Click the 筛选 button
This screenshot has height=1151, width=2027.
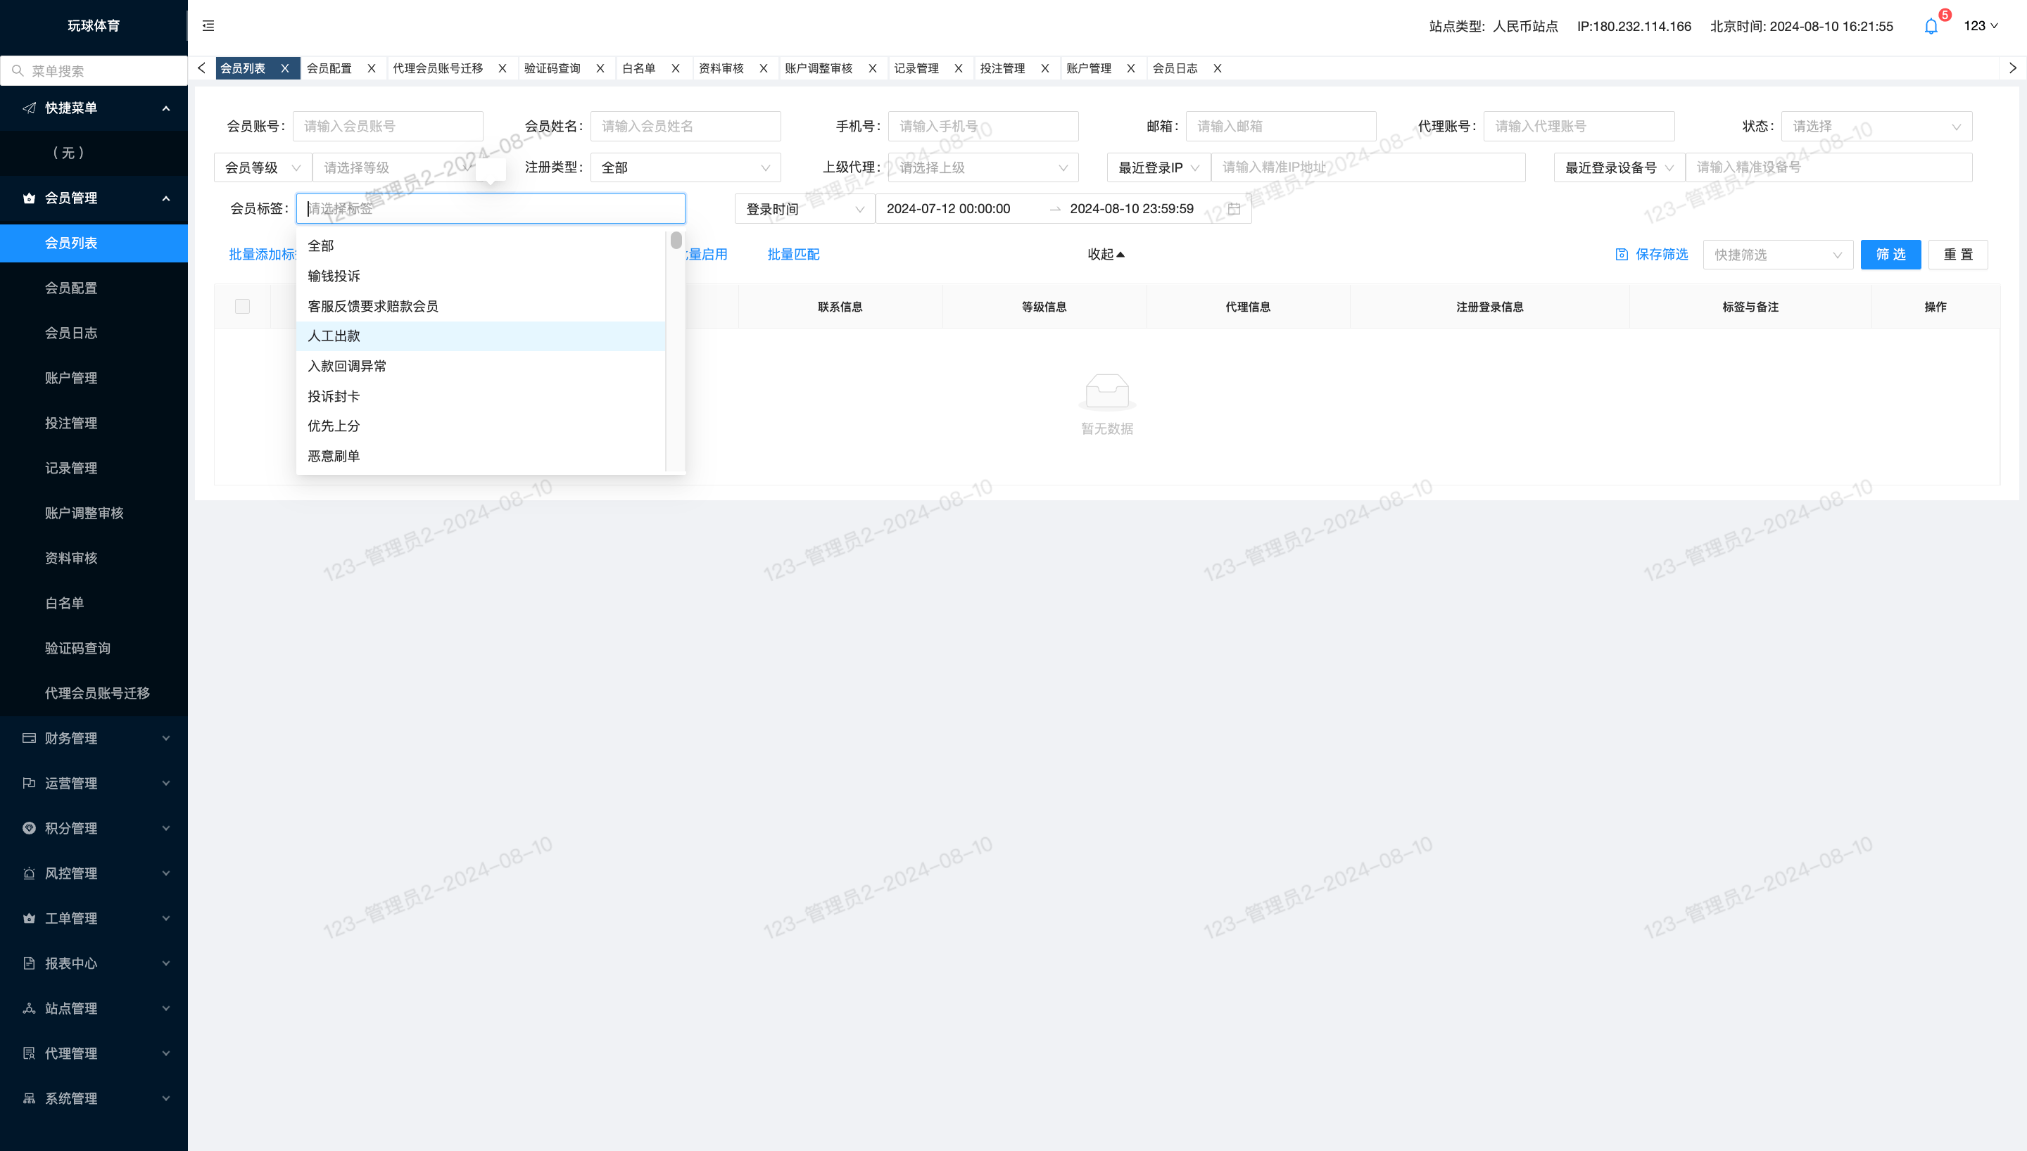click(x=1890, y=255)
